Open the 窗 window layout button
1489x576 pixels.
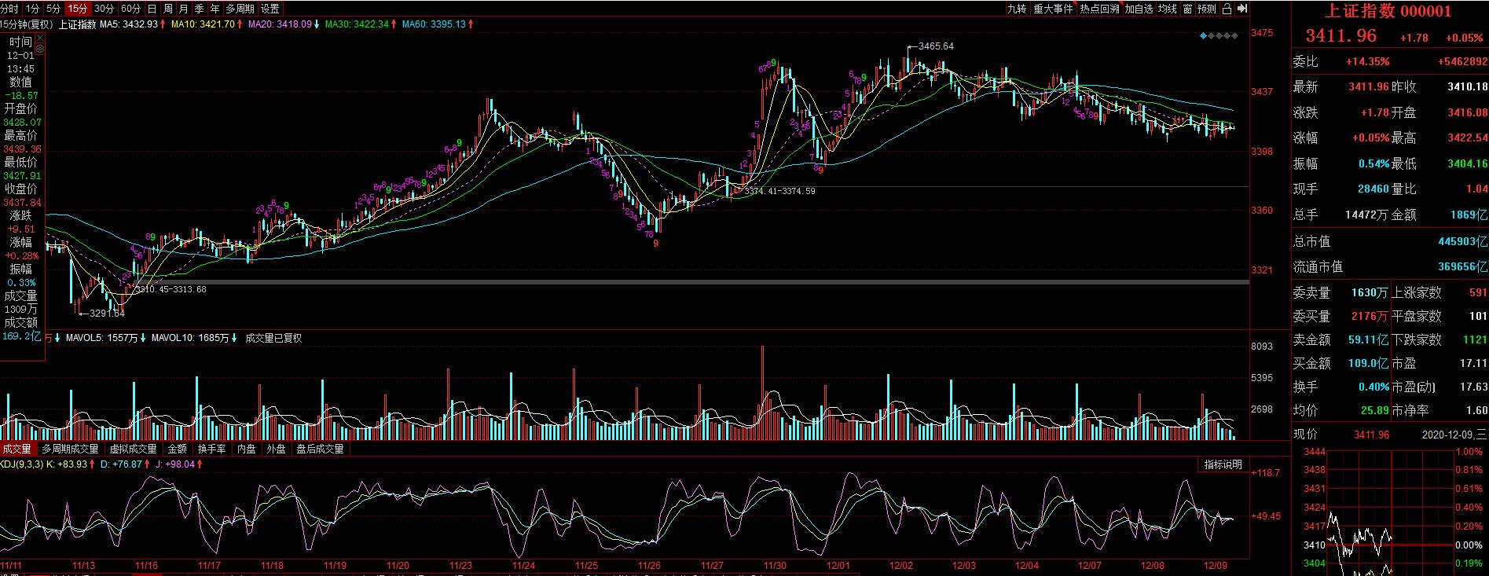[x=1187, y=9]
